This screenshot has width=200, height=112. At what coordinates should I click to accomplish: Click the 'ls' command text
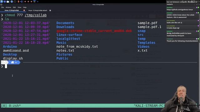[7, 19]
